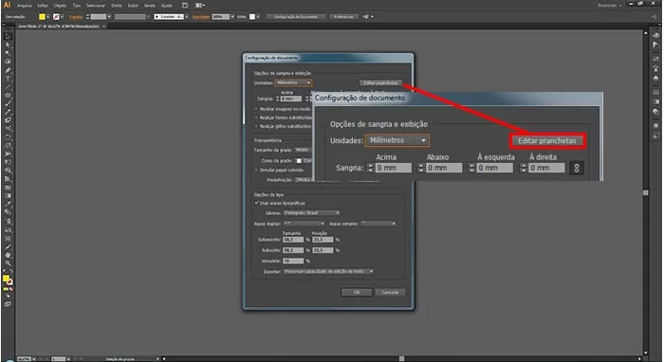Expand the Opacidade dropdown arrow in control bar
Viewport: 664px width, 362px height.
pyautogui.click(x=232, y=16)
